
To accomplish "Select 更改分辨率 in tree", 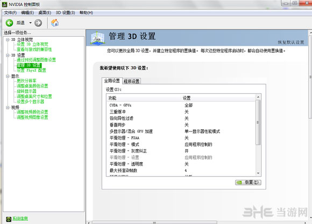I will [x=26, y=81].
